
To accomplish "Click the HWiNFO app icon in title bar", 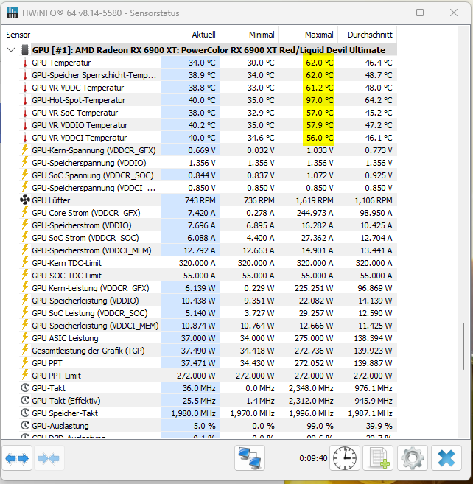I will pos(12,13).
